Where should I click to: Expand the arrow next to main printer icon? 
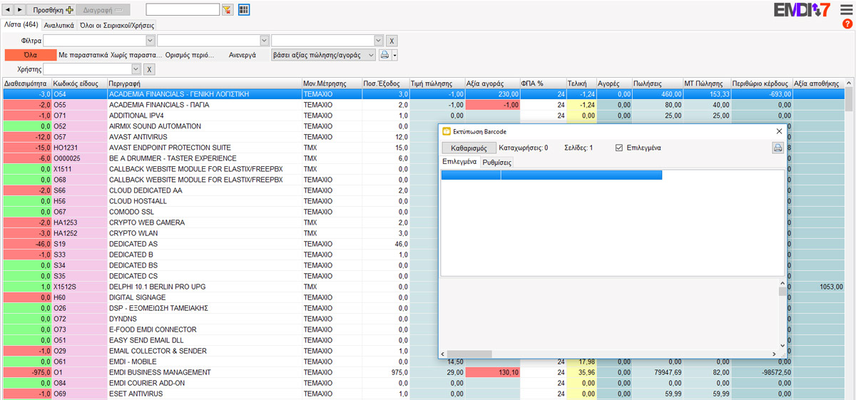[394, 55]
